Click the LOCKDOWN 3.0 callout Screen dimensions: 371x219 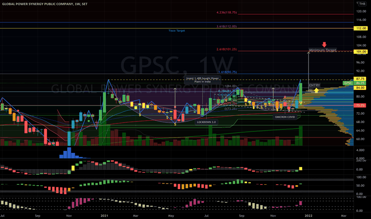pyautogui.click(x=206, y=122)
